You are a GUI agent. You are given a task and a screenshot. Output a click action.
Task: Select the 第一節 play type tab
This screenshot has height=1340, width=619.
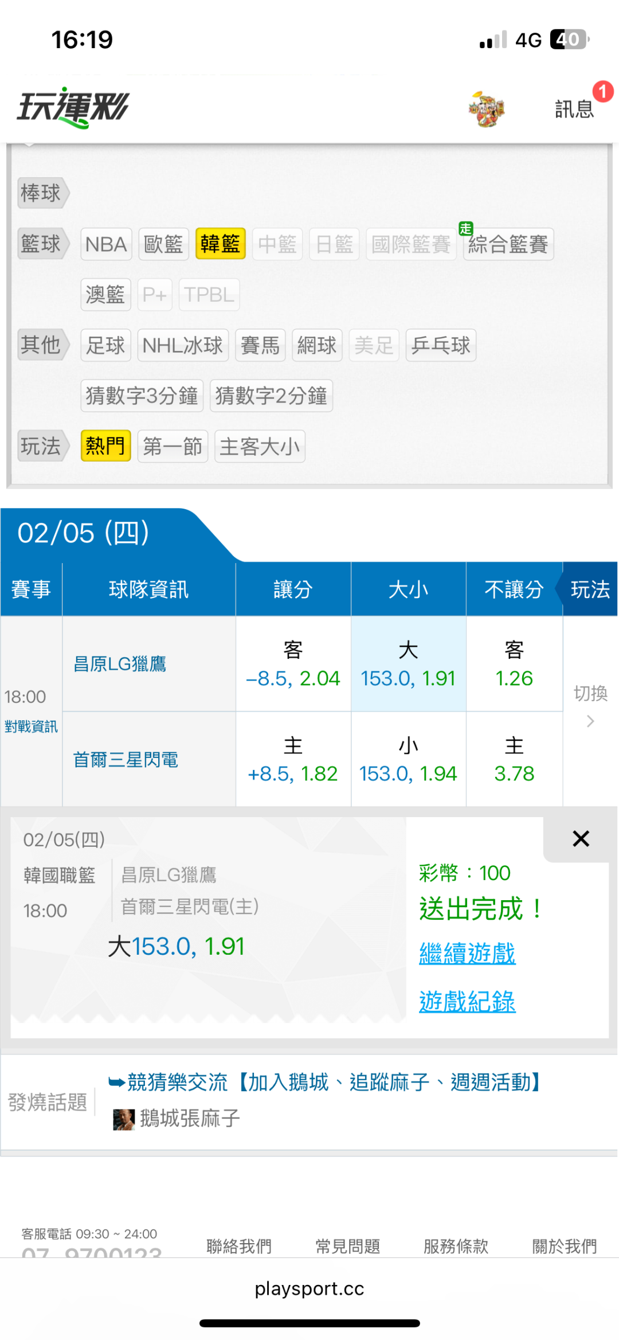(x=173, y=446)
